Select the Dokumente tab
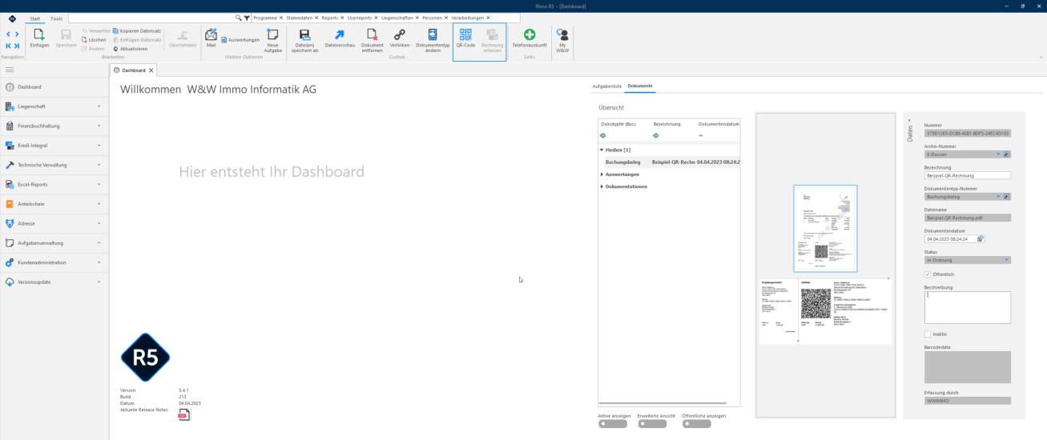The height and width of the screenshot is (440, 1047). 640,86
